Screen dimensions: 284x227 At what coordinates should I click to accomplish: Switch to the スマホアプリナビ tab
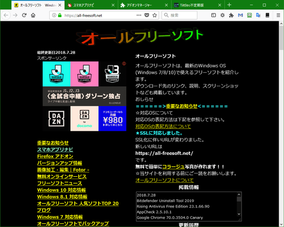point(91,5)
